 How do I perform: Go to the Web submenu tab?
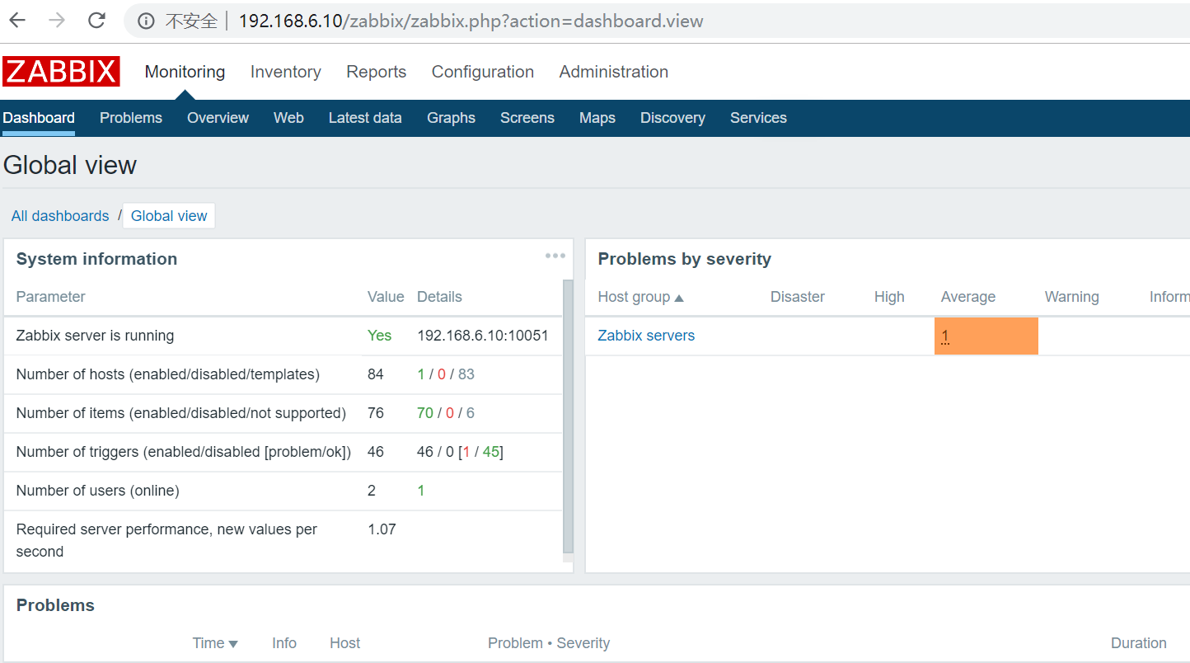288,118
